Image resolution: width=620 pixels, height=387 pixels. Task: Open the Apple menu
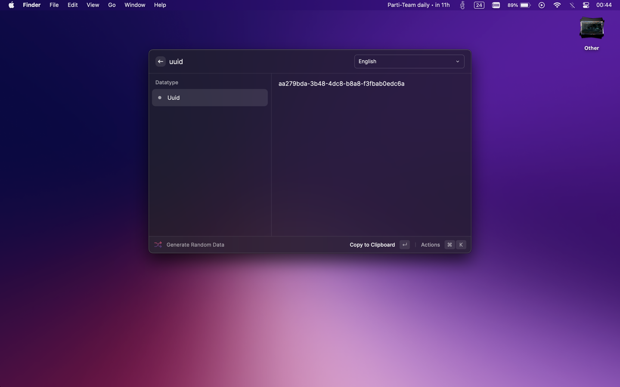coord(11,5)
